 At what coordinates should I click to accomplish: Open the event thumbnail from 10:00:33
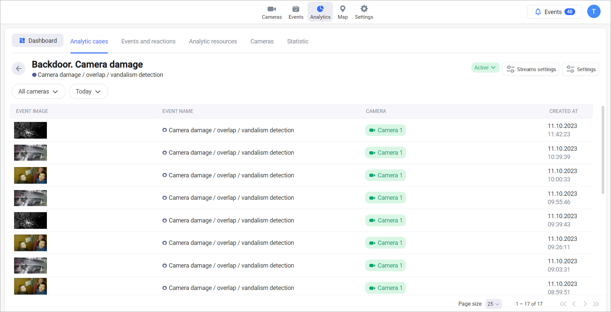[30, 175]
